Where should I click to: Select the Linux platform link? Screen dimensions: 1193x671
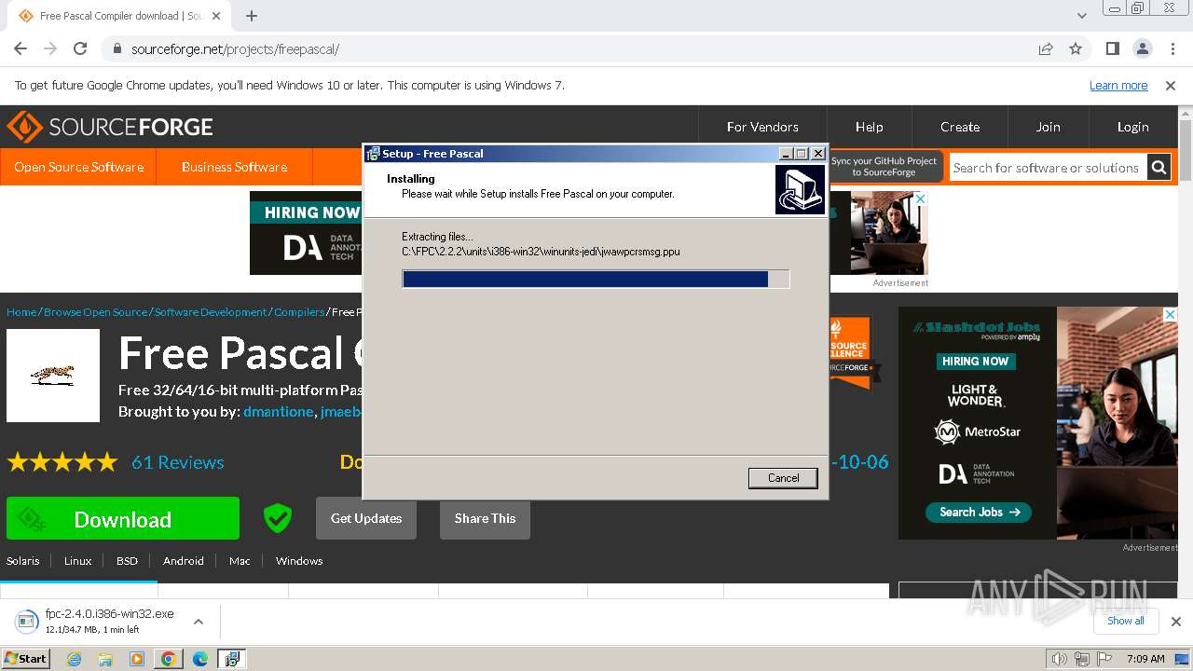(x=77, y=561)
